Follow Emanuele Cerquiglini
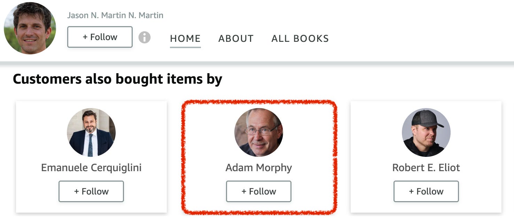The height and width of the screenshot is (221, 514). 91,191
